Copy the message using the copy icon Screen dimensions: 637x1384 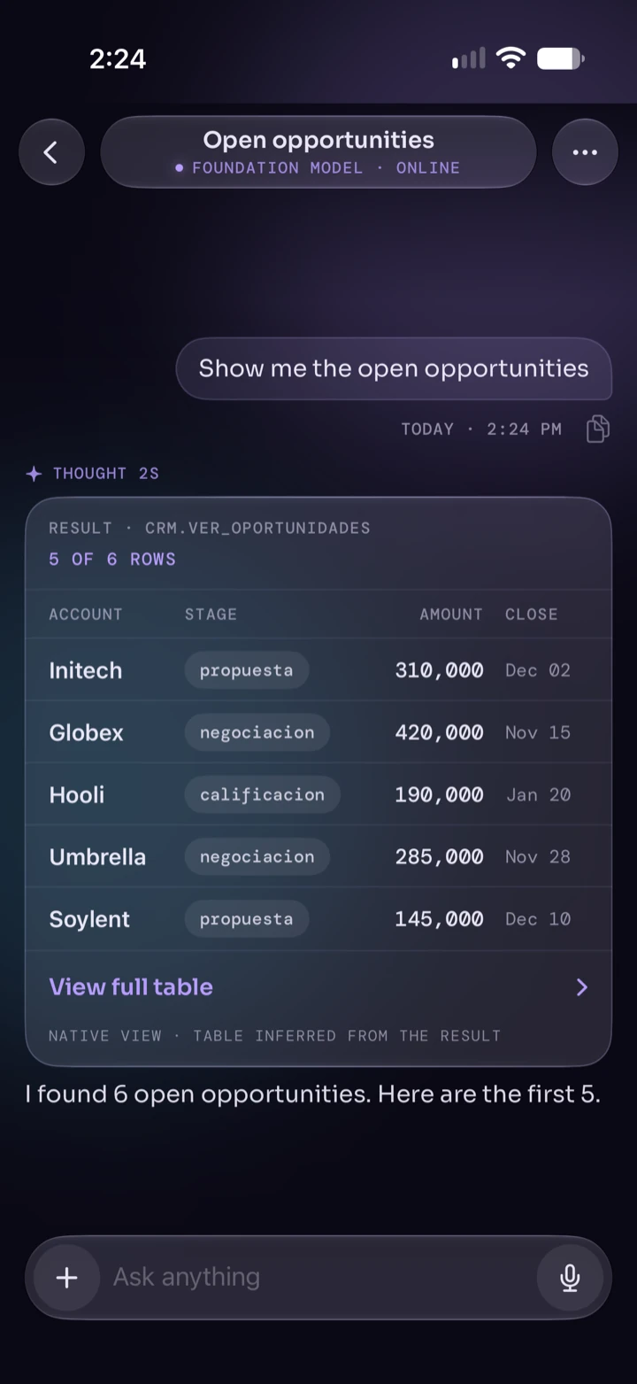598,429
